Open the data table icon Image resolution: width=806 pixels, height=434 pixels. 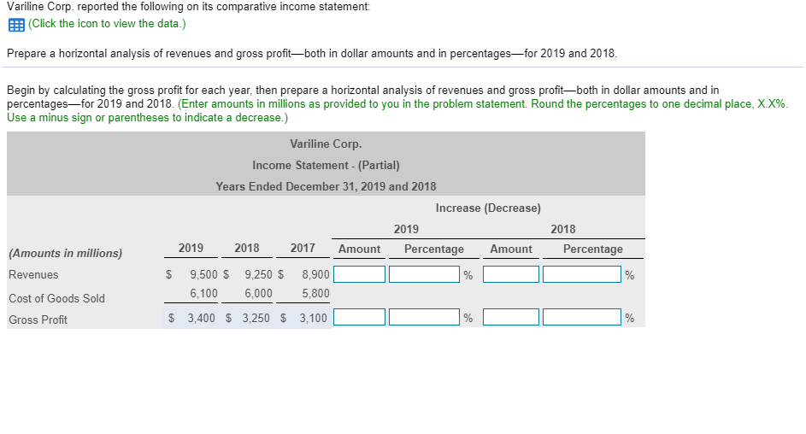(x=16, y=25)
